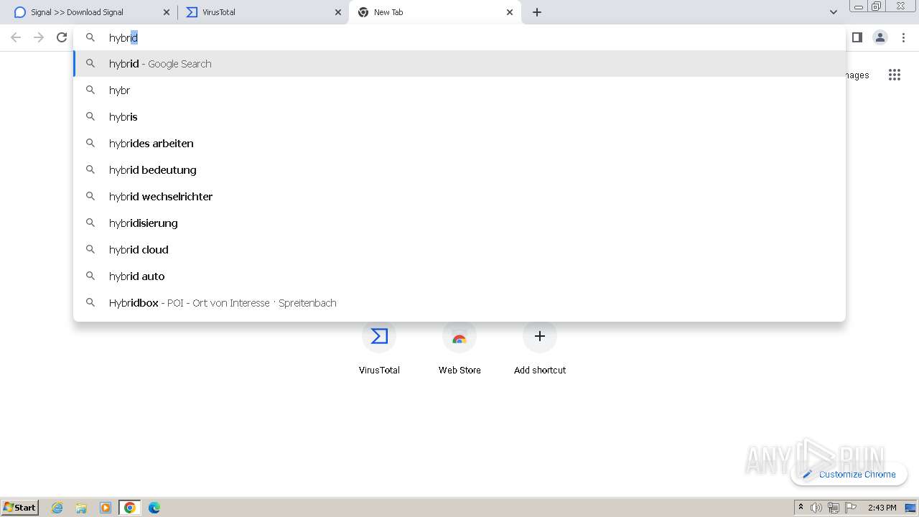
Task: Choose the 'hybr' suggestion
Action: pyautogui.click(x=459, y=90)
